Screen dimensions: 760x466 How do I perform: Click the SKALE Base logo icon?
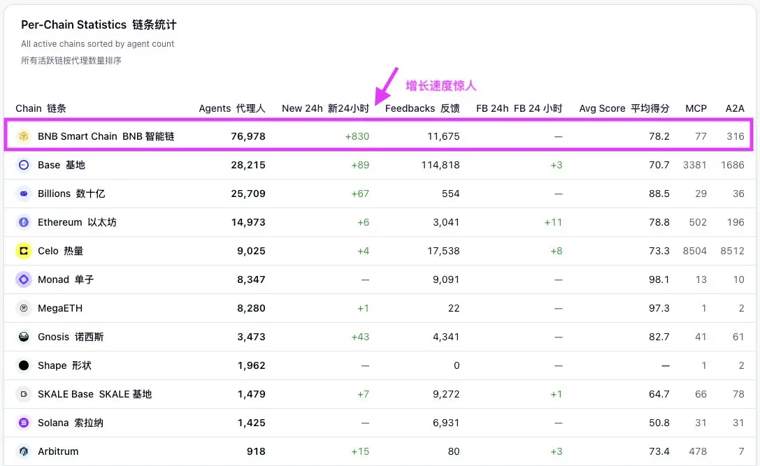(x=23, y=394)
